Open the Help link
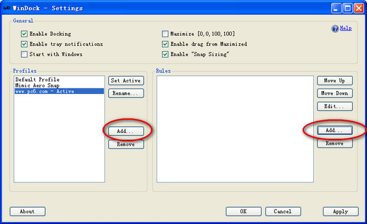The height and width of the screenshot is (224, 367). tap(346, 28)
